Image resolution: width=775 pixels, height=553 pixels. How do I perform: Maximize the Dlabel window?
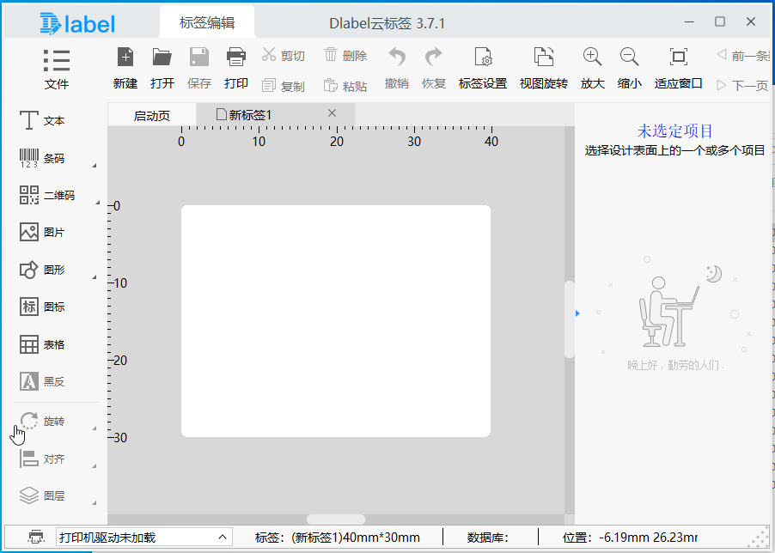click(x=720, y=21)
